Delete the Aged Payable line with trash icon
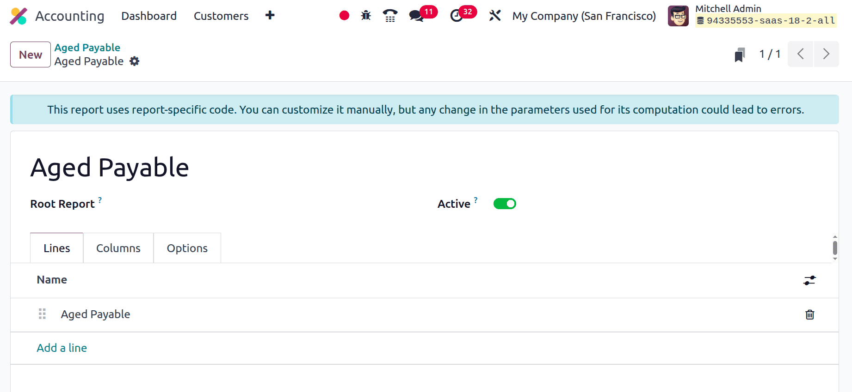This screenshot has height=392, width=852. [810, 314]
